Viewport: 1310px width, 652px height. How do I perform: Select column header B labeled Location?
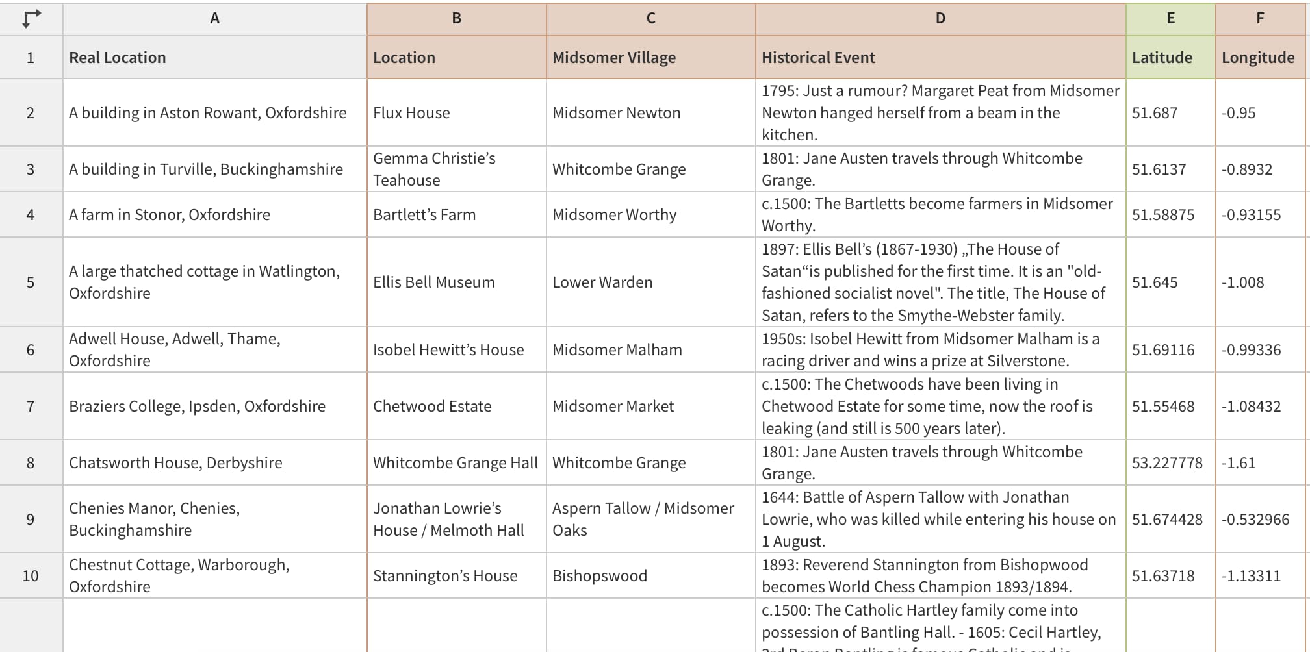(456, 18)
